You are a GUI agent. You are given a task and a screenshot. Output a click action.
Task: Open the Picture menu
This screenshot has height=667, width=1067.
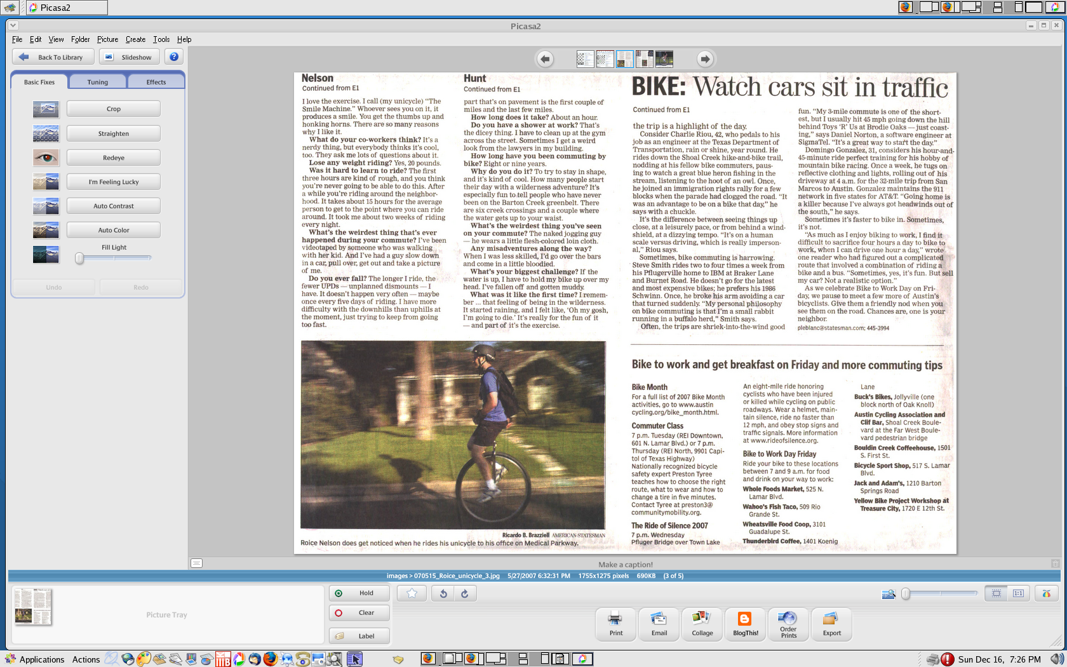107,39
